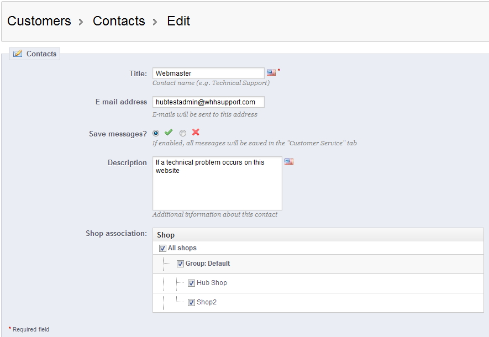Image resolution: width=489 pixels, height=337 pixels.
Task: Click the red X icon for Save messages
Action: click(x=196, y=133)
